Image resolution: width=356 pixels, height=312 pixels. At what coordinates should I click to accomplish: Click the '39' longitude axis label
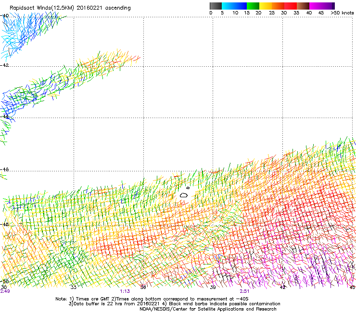coord(213,288)
